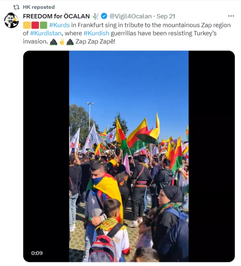Open the three-dot More options menu
The height and width of the screenshot is (266, 241).
(x=231, y=16)
